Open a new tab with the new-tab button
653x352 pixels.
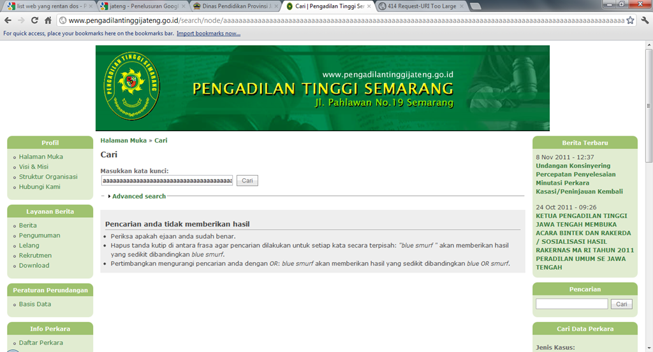click(474, 6)
